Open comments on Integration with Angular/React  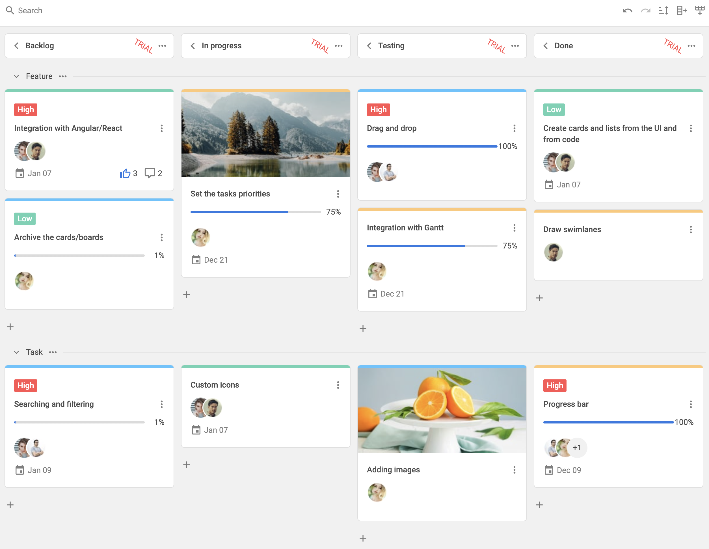[150, 173]
